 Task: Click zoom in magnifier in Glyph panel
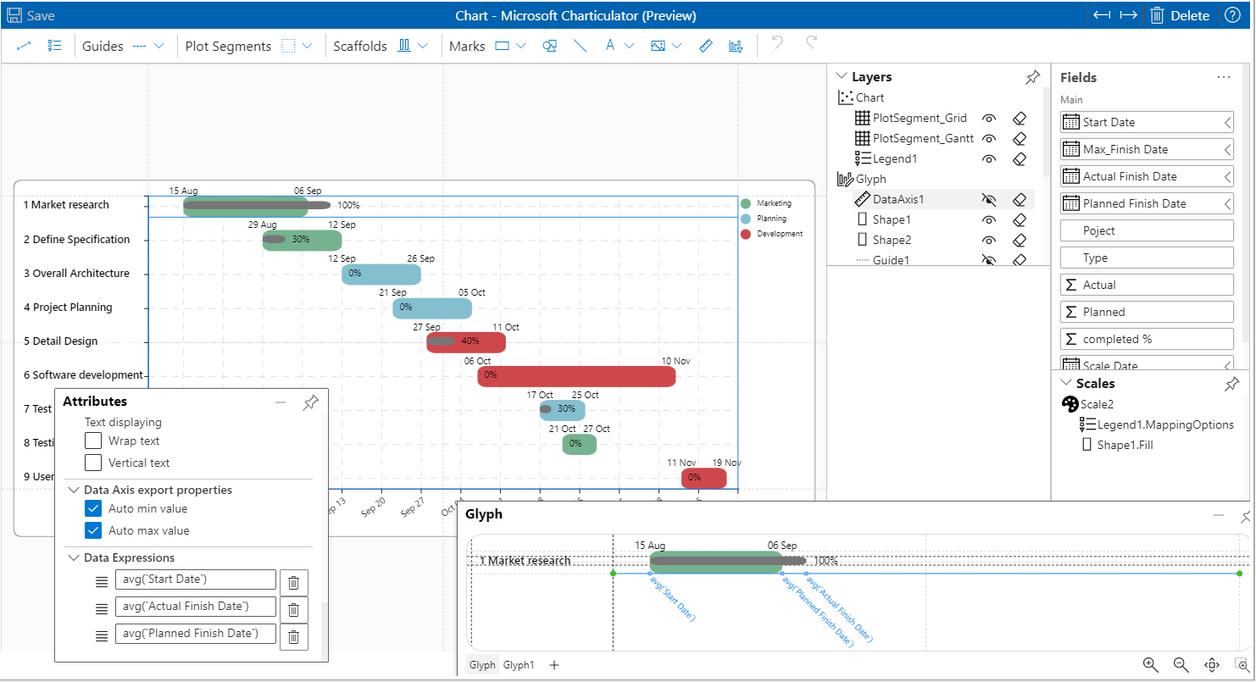coord(1150,665)
